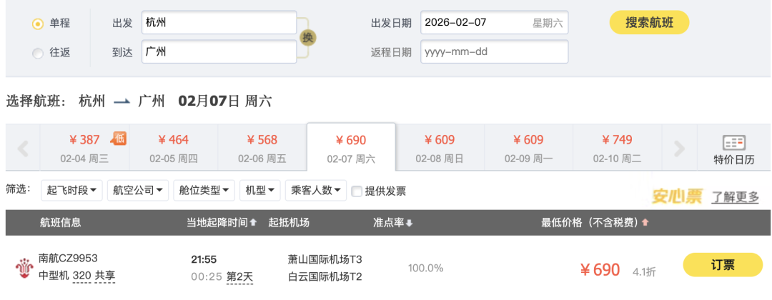This screenshot has height=300, width=772.
Task: Select the 02-09 周一 ¥609 date tab
Action: 528,148
